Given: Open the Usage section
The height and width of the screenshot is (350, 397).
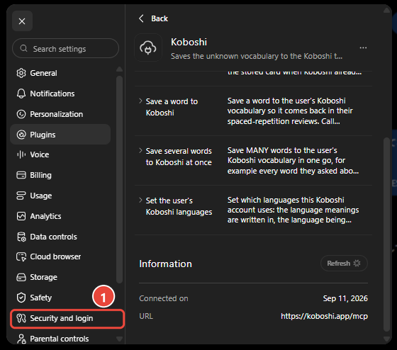Looking at the screenshot, I should (x=60, y=196).
